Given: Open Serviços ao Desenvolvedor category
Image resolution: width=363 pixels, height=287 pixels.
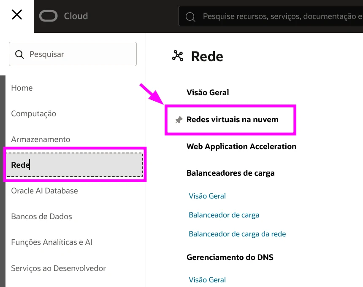Looking at the screenshot, I should click(58, 268).
